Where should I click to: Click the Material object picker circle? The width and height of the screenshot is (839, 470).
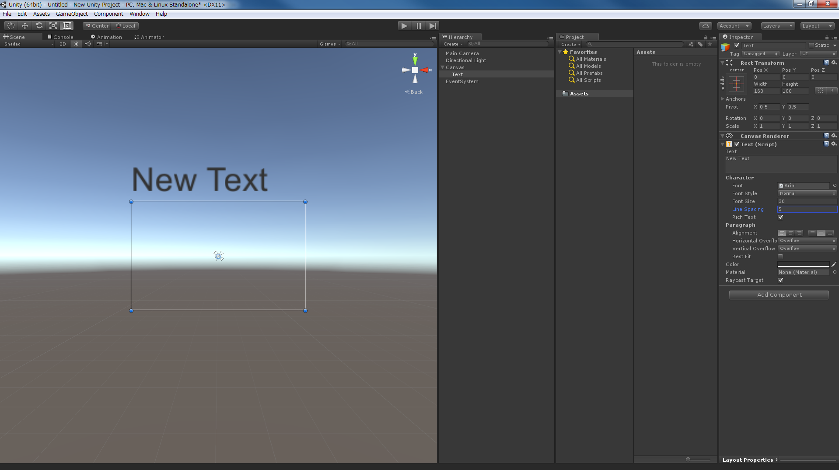834,272
